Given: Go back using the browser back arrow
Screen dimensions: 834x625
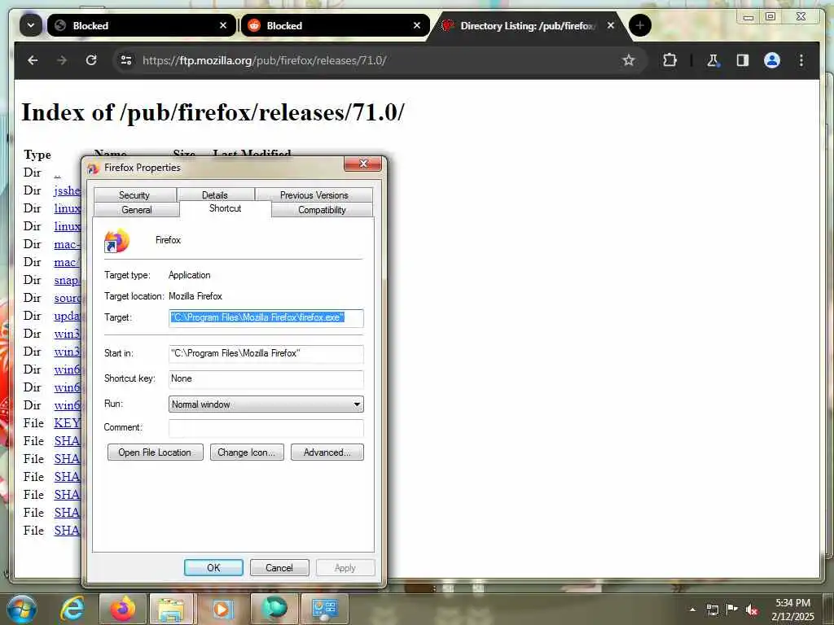Looking at the screenshot, I should [33, 60].
